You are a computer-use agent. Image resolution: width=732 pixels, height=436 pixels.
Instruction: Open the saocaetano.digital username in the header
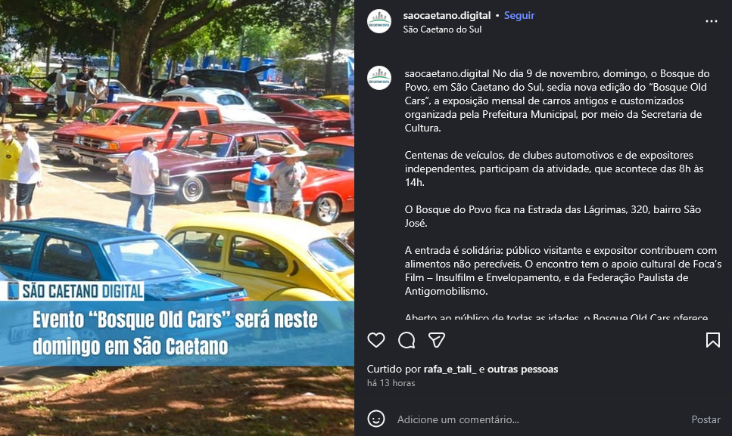pos(447,15)
